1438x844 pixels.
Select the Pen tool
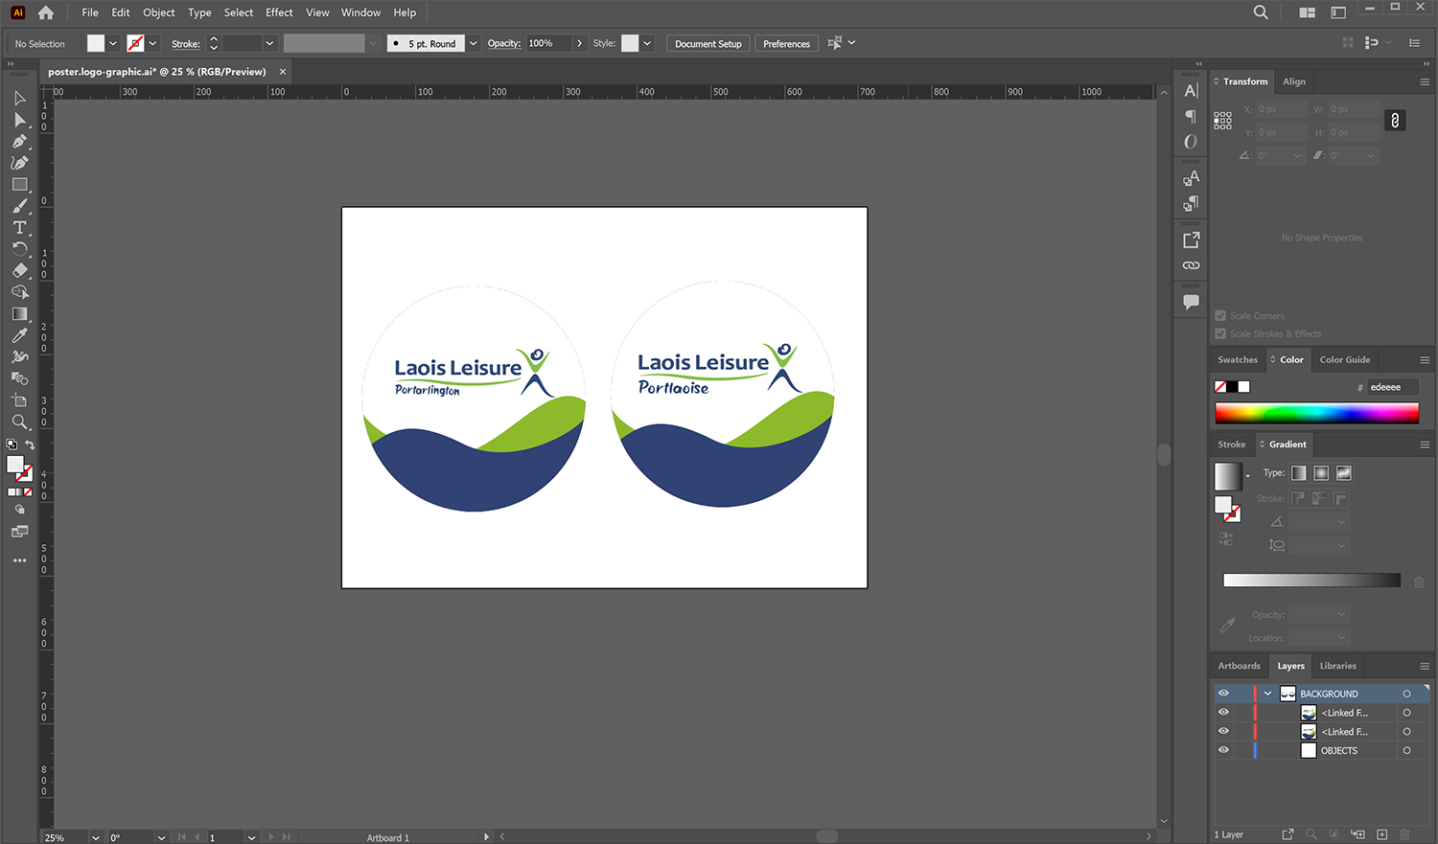pyautogui.click(x=19, y=141)
